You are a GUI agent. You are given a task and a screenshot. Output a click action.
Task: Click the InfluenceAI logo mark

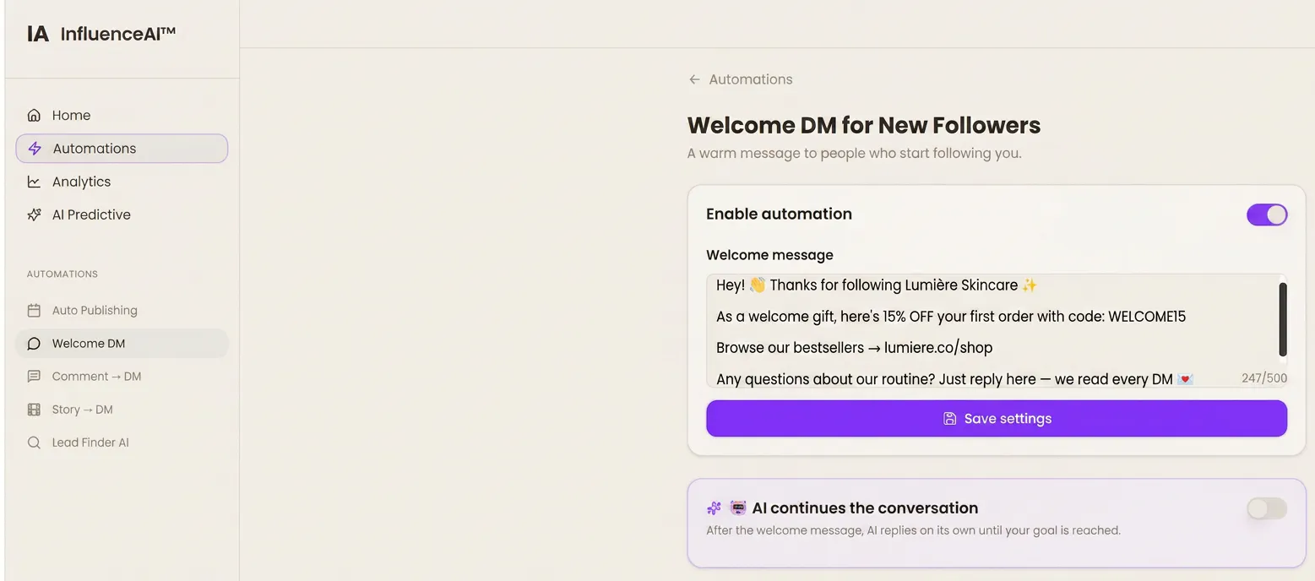(38, 34)
